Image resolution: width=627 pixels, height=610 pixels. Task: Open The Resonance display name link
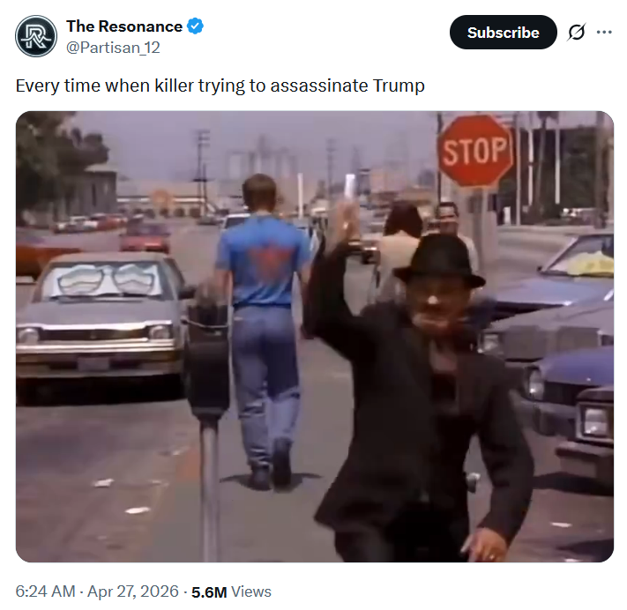click(124, 26)
